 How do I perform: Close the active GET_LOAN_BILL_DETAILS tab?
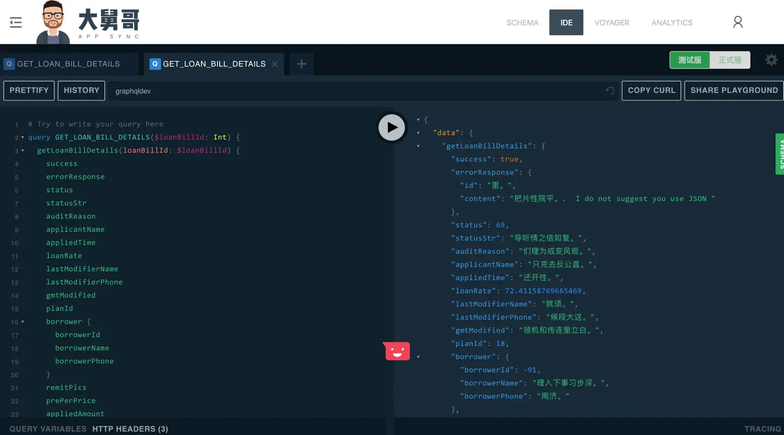point(275,64)
